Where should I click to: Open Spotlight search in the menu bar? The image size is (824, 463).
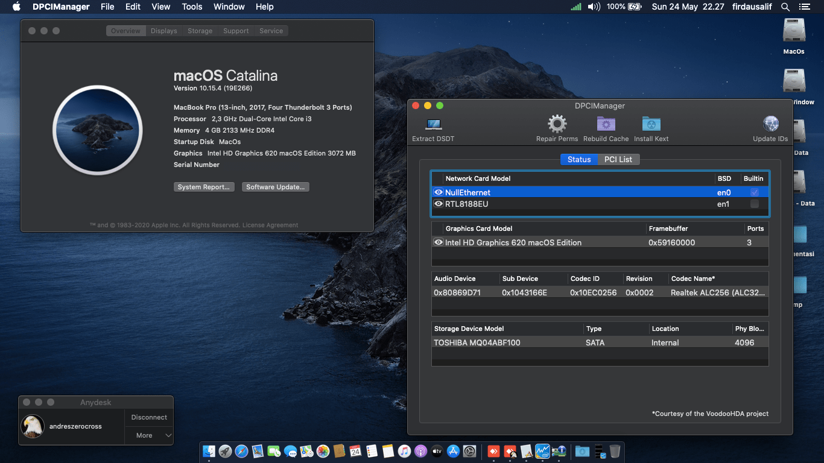[785, 7]
